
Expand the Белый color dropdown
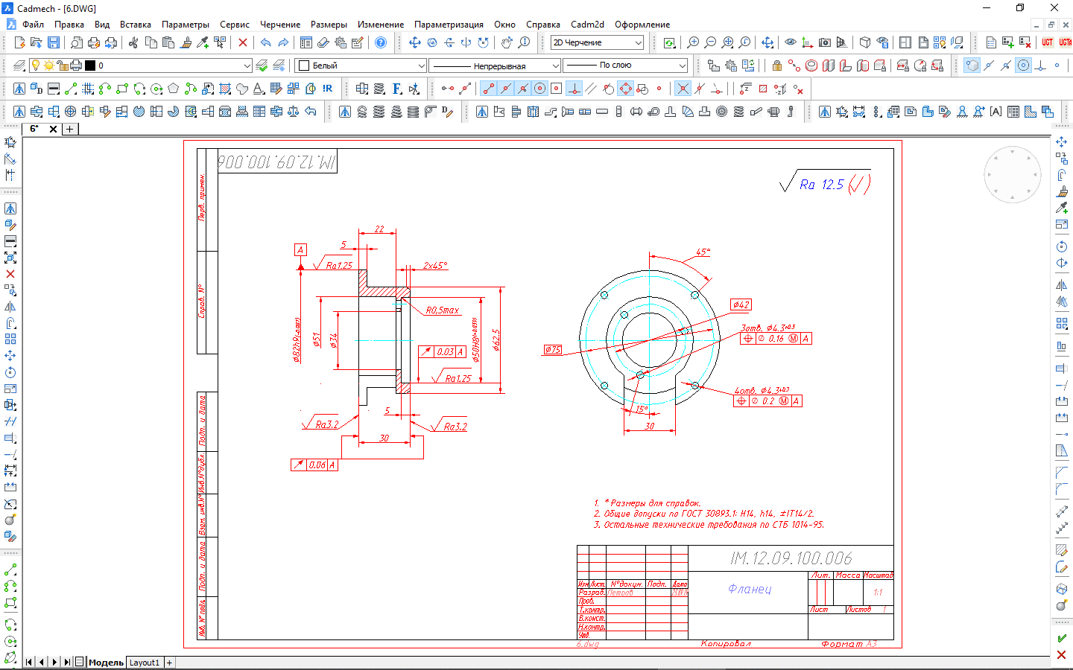(x=421, y=66)
